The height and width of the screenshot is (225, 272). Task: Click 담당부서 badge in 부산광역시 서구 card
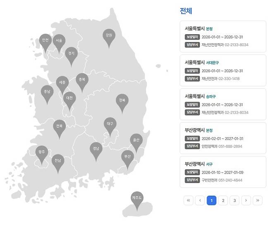pos(192,180)
